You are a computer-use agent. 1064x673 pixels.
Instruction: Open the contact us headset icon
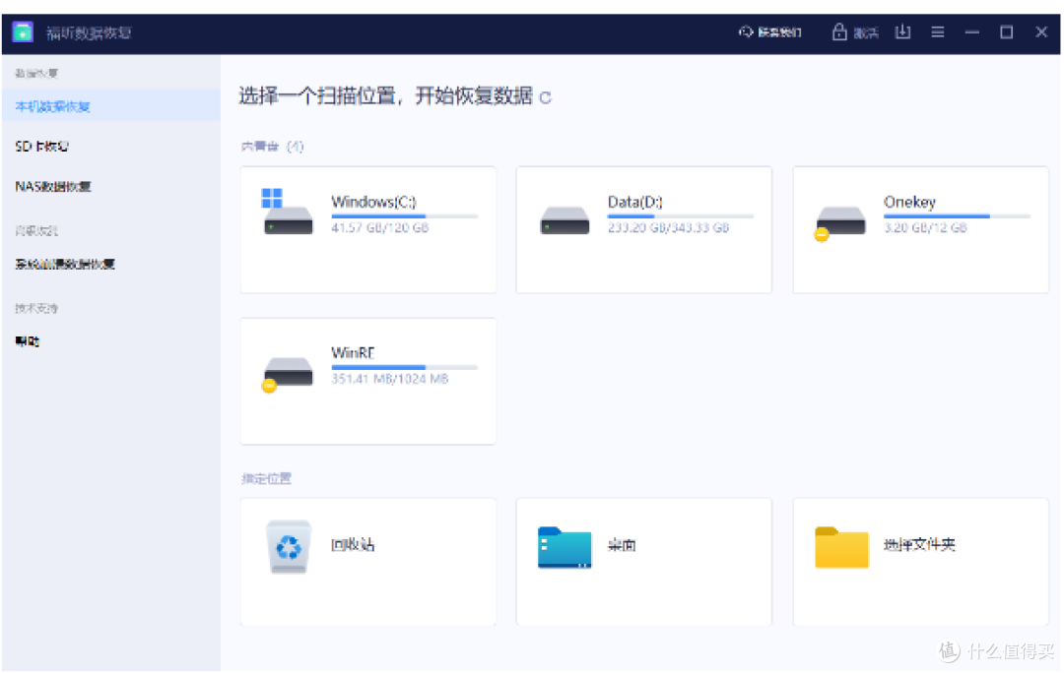point(746,31)
